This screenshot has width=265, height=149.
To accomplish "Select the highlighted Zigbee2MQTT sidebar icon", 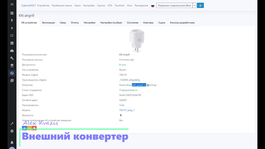I will click(12, 73).
